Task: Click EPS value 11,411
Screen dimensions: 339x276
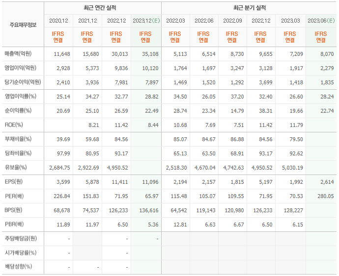Action: [x=120, y=182]
